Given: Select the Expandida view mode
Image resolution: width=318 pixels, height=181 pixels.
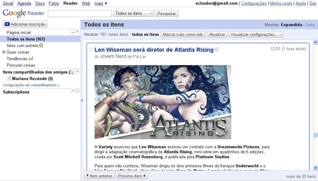Looking at the screenshot, I should tap(292, 25).
